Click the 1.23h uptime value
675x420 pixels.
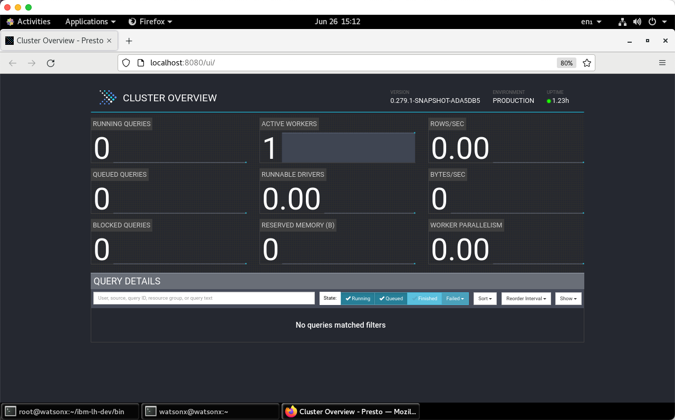pos(561,101)
